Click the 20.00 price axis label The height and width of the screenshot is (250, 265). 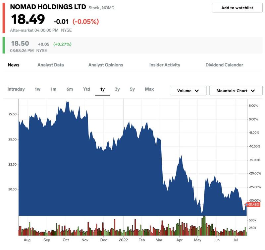tap(13, 189)
